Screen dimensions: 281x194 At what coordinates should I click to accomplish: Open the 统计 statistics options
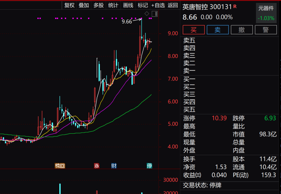pyautogui.click(x=113, y=5)
